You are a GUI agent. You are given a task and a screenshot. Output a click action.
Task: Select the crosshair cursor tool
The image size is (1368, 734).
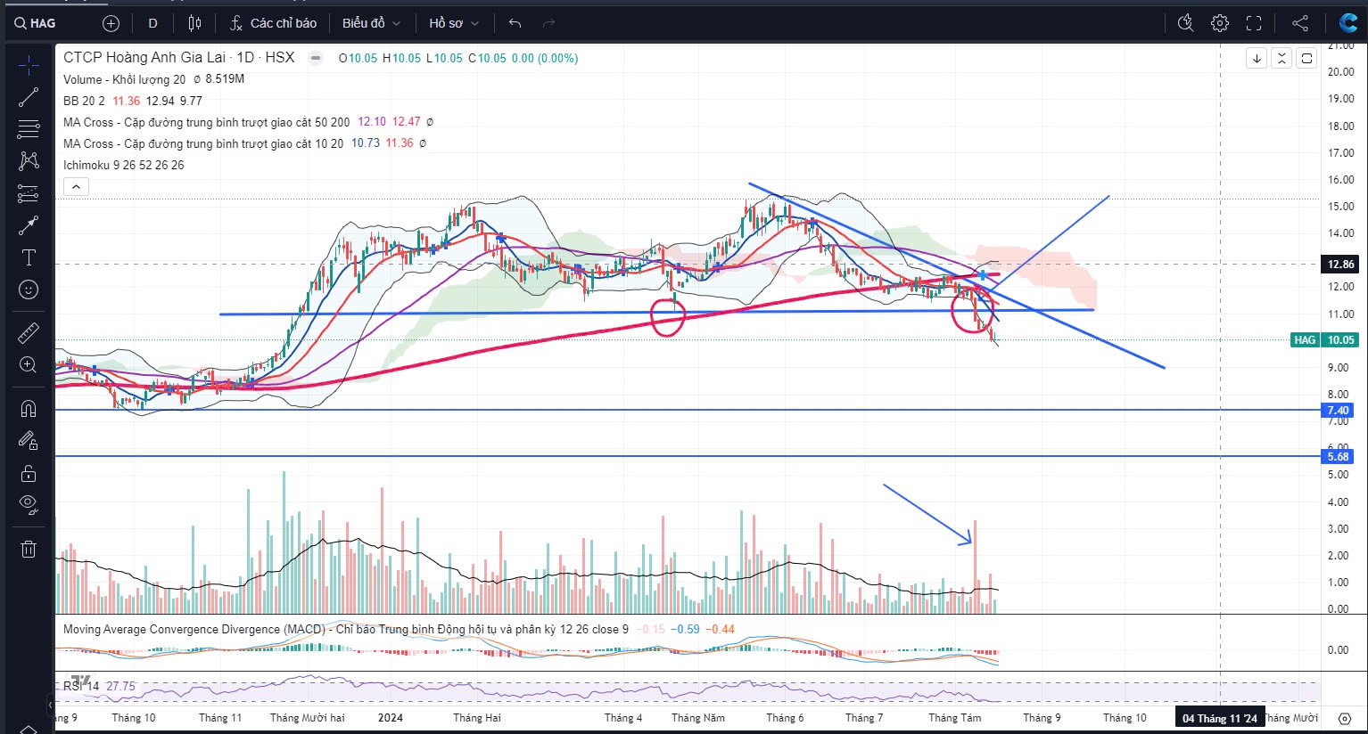29,65
